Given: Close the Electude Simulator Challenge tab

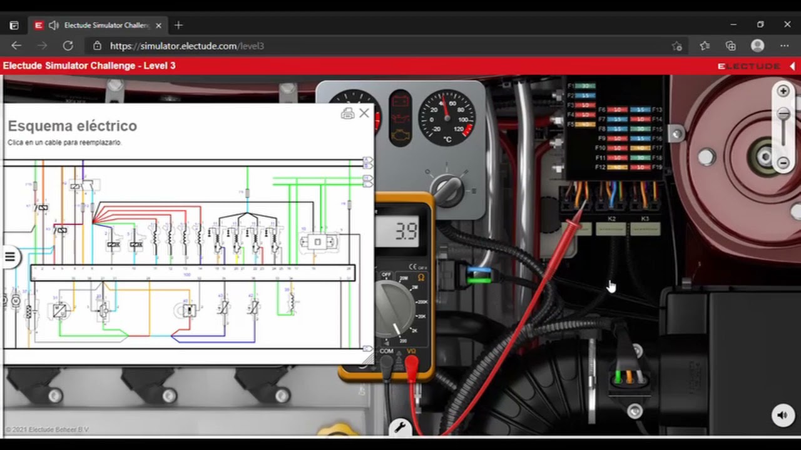Looking at the screenshot, I should pyautogui.click(x=158, y=26).
